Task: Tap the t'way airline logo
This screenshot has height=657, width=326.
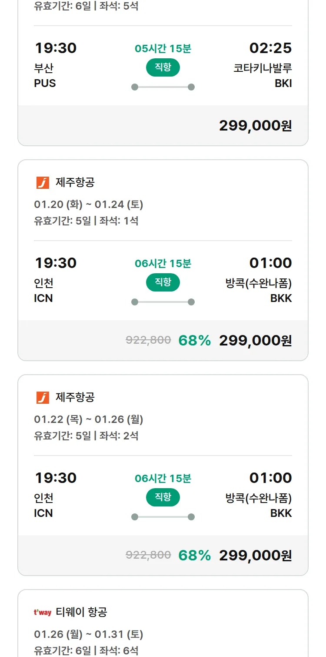Action: coord(43,613)
